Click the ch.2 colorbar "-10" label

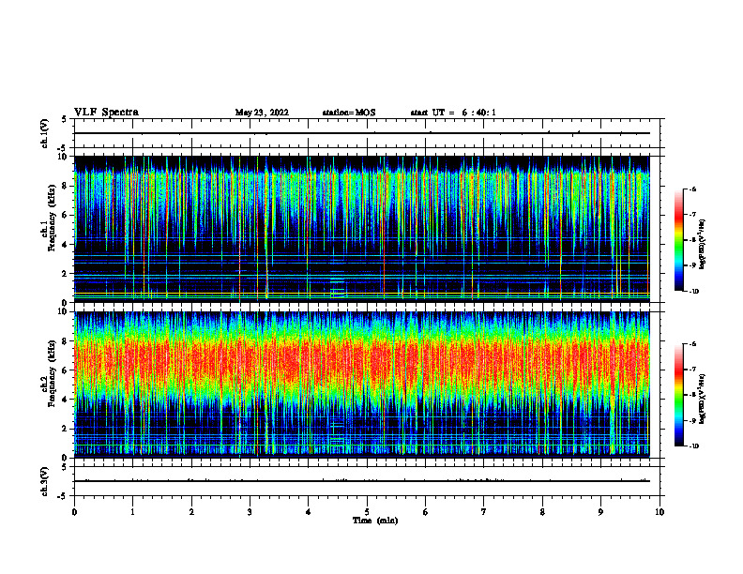pyautogui.click(x=694, y=446)
